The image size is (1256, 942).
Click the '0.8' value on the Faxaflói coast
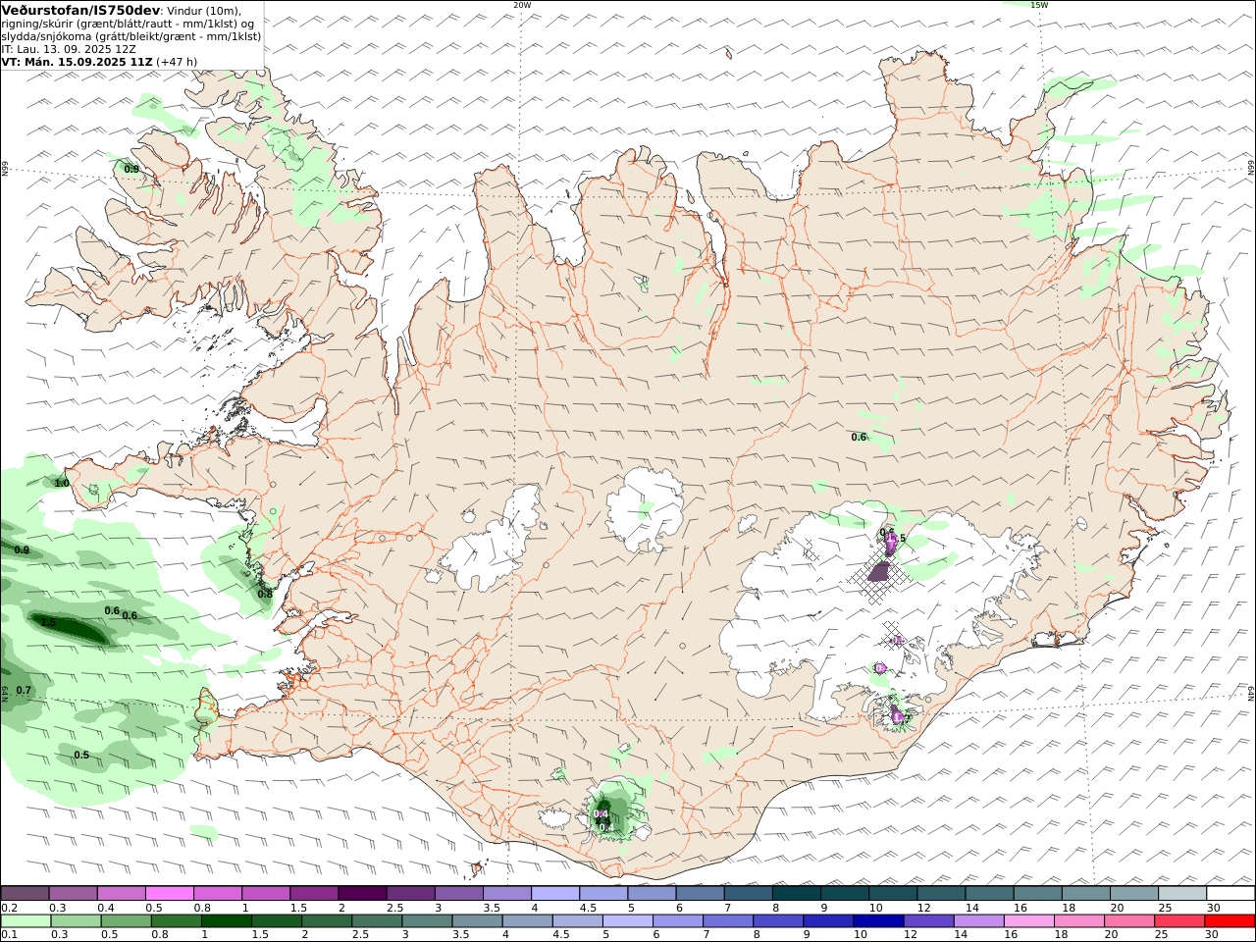265,594
